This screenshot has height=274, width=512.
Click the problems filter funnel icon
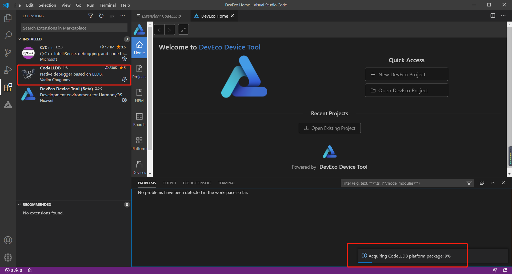click(469, 183)
